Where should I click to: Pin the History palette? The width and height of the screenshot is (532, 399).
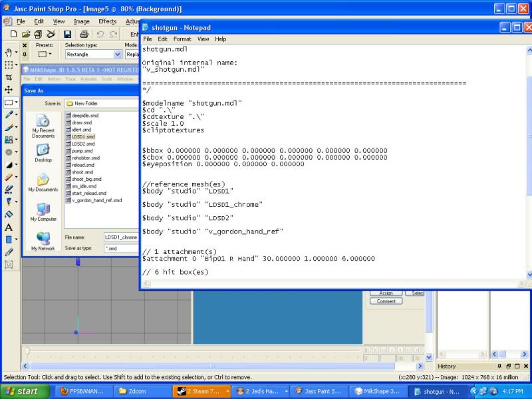(x=499, y=366)
